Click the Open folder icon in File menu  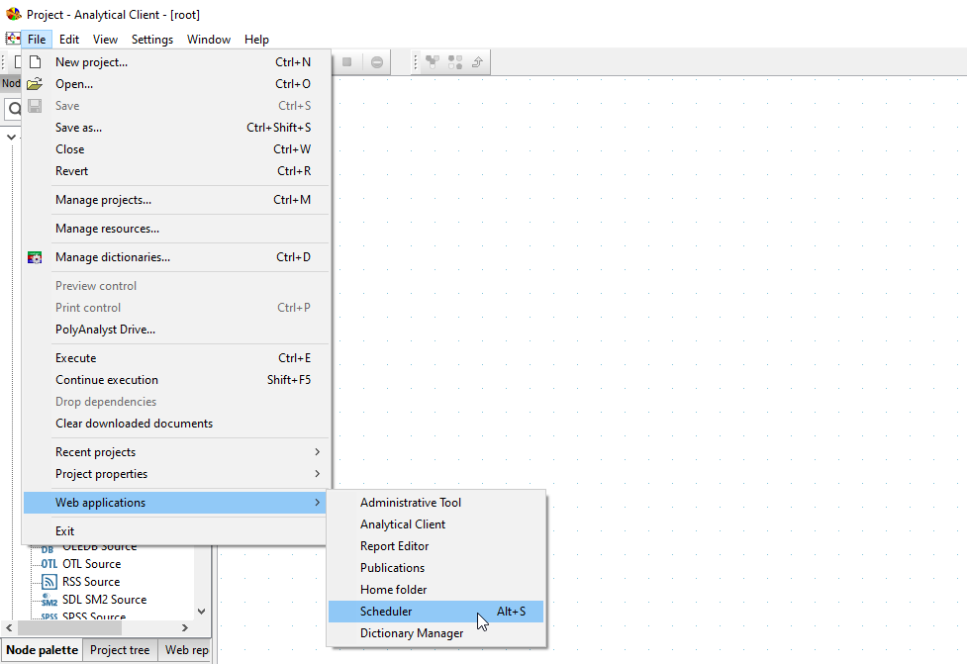click(x=35, y=84)
